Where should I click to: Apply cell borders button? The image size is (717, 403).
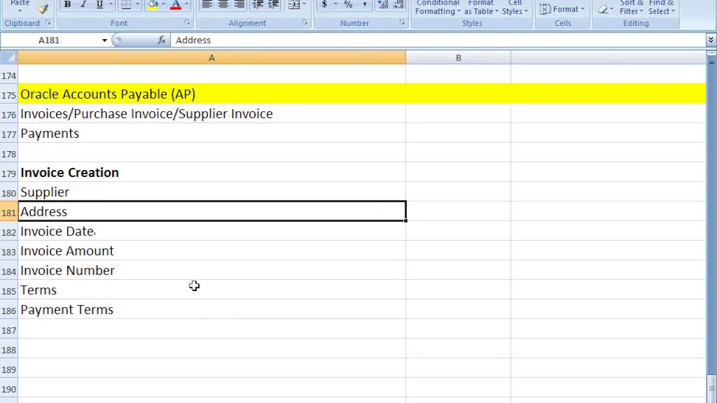click(126, 5)
